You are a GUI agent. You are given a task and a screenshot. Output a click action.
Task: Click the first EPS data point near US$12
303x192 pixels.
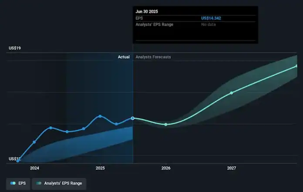pos(18,161)
